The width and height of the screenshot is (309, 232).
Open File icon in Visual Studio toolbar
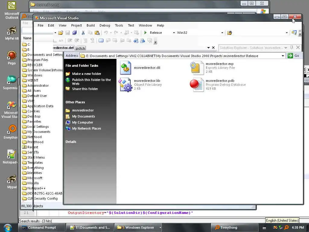pyautogui.click(x=61, y=33)
